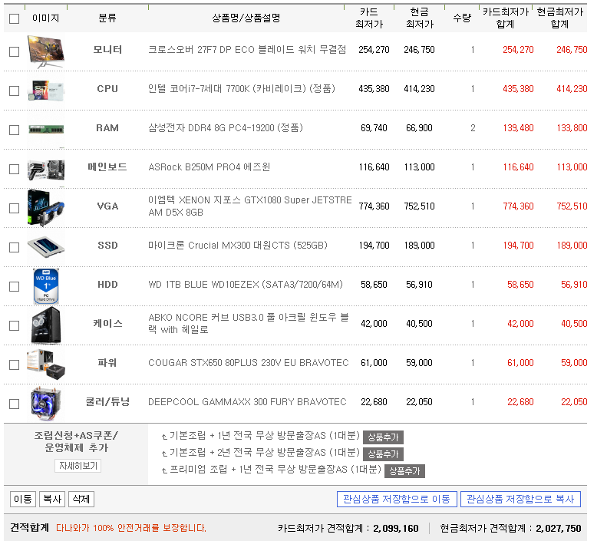This screenshot has height=541, width=607.
Task: Open the Intel CPU product thumbnail
Action: (46, 91)
